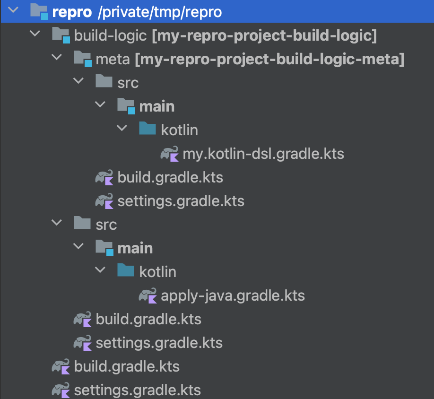Click the repro root module folder icon
The image size is (434, 399).
pyautogui.click(x=39, y=11)
